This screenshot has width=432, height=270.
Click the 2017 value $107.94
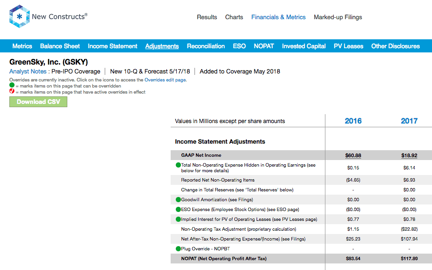[x=409, y=239]
